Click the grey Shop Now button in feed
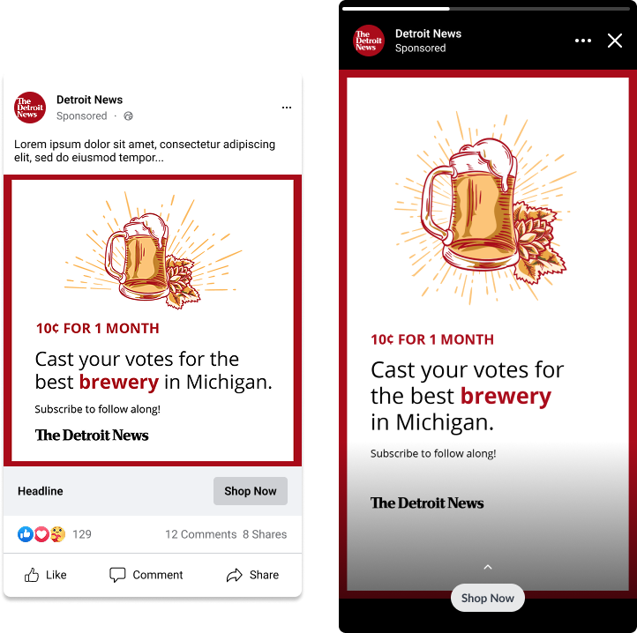The height and width of the screenshot is (633, 637). (251, 491)
